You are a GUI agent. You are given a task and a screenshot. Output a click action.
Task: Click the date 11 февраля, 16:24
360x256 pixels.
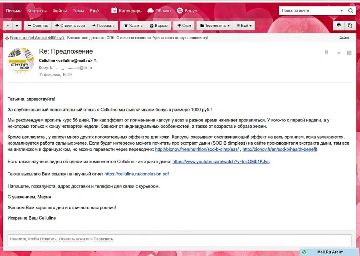(55, 75)
